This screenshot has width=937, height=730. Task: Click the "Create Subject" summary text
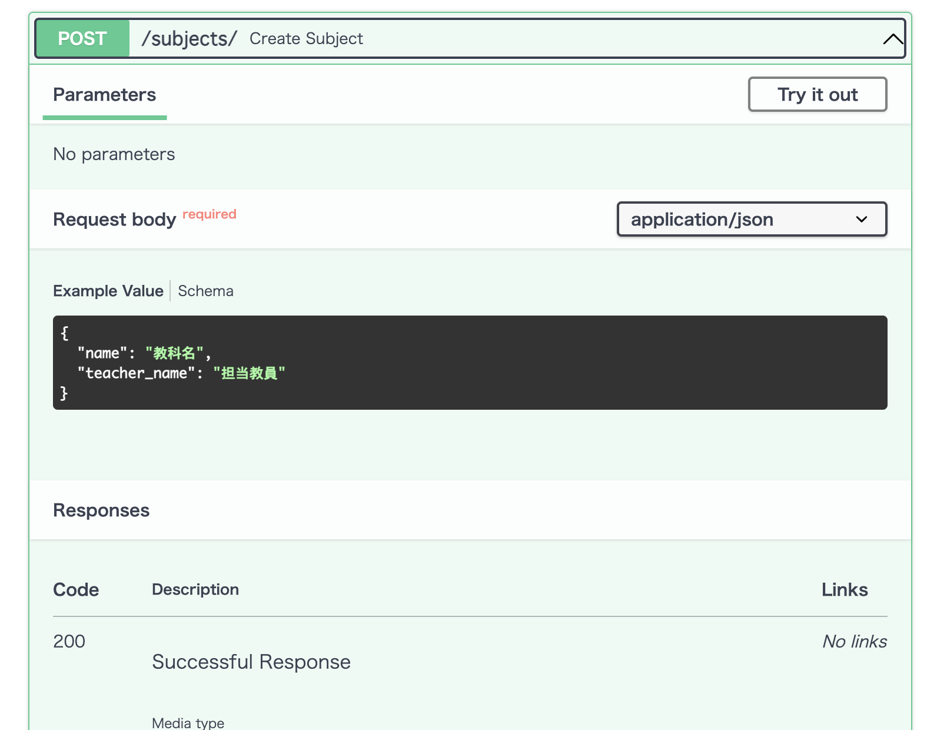306,39
